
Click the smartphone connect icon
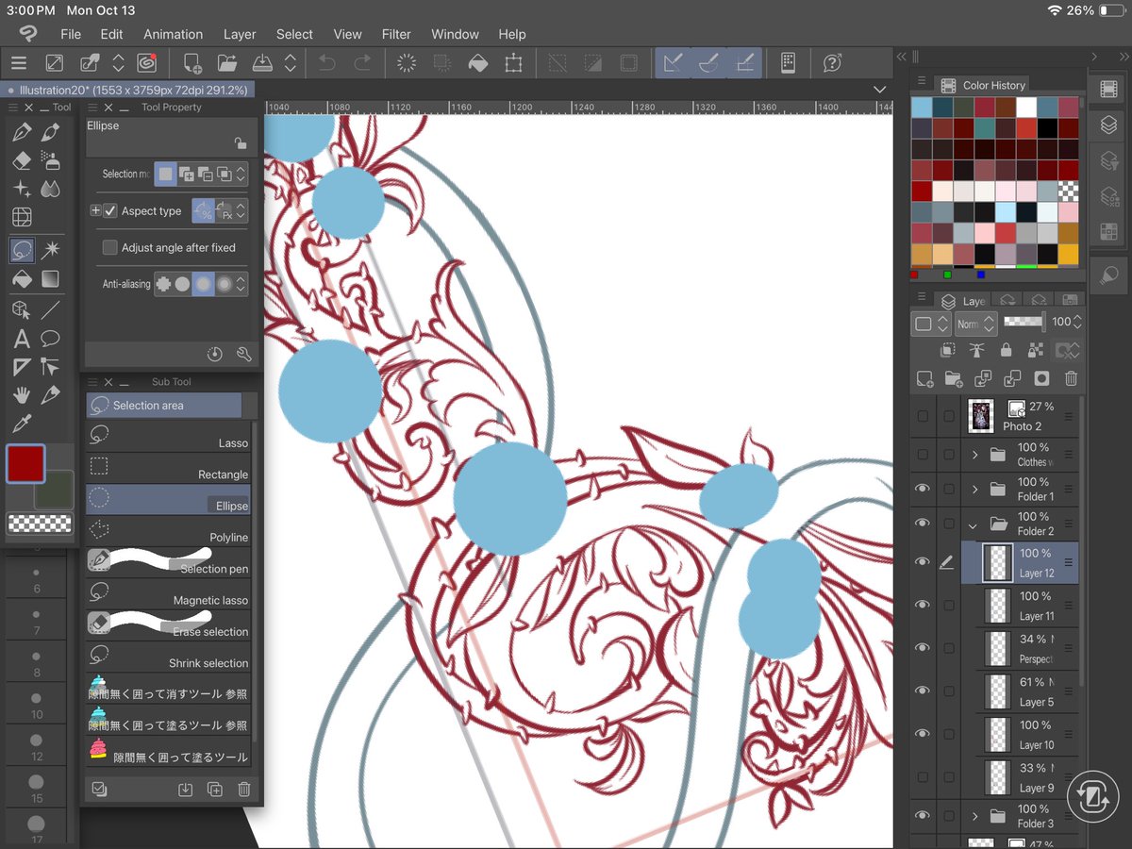[788, 63]
